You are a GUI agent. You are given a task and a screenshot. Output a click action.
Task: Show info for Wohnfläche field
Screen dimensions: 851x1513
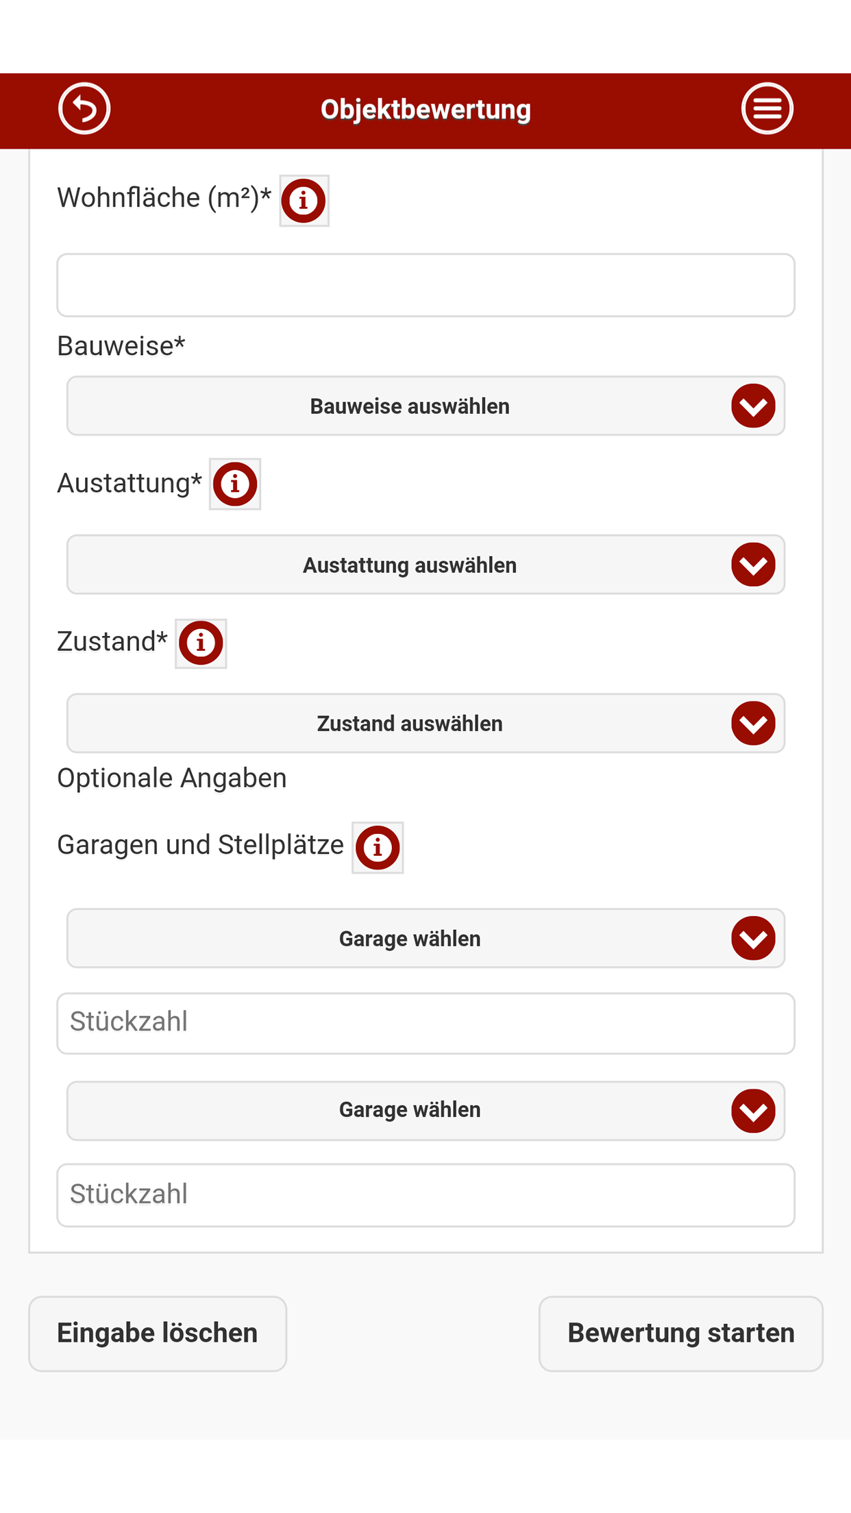(x=304, y=201)
